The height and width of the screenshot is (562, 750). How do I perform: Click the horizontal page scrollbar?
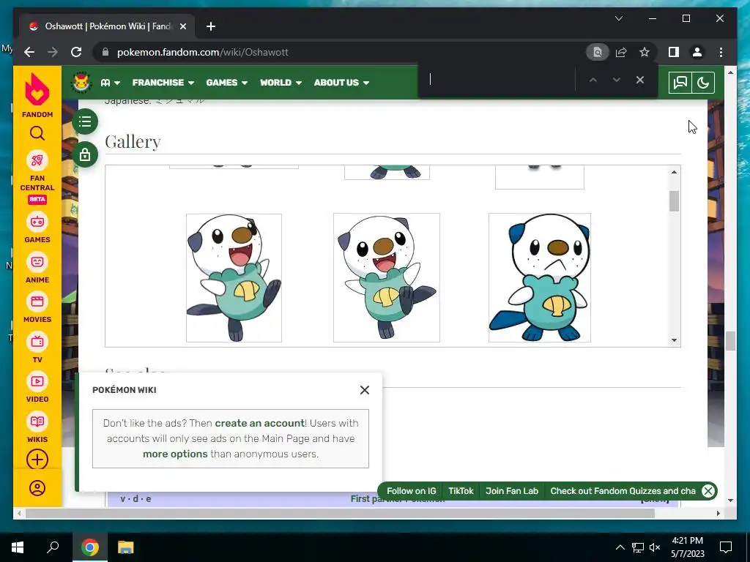coord(340,513)
